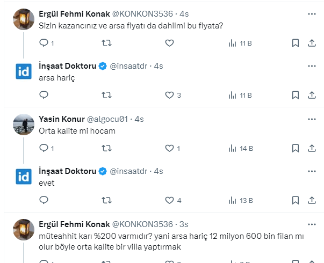This screenshot has width=324, height=263.
Task: Retweet Ergül's first tweet
Action: coord(106,43)
